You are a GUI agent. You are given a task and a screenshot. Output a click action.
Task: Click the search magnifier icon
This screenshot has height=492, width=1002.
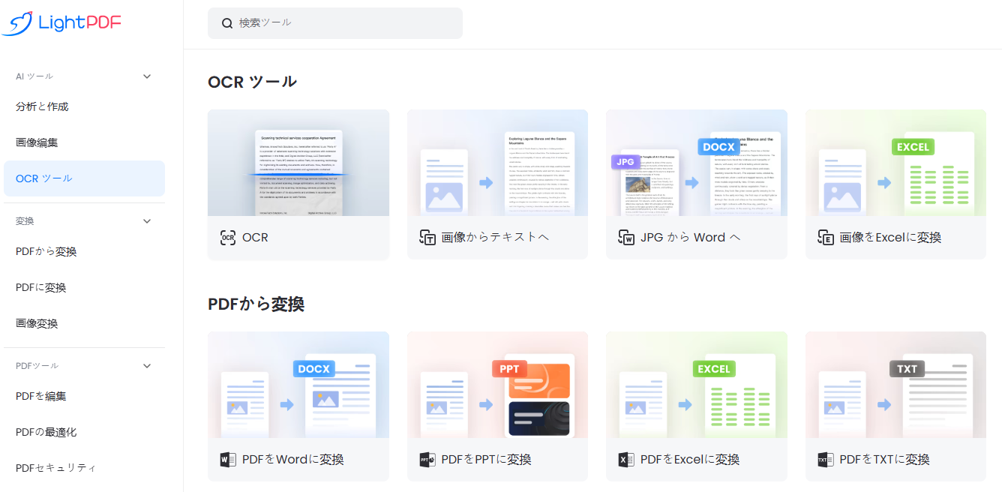click(x=227, y=23)
